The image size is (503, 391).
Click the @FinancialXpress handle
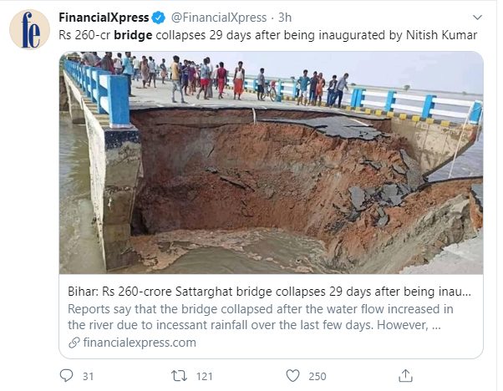pos(218,17)
